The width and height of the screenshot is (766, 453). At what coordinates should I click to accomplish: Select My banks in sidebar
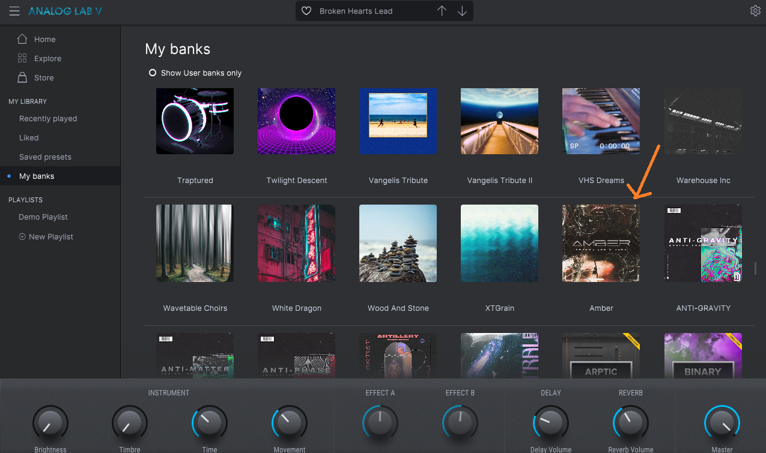[x=60, y=176]
